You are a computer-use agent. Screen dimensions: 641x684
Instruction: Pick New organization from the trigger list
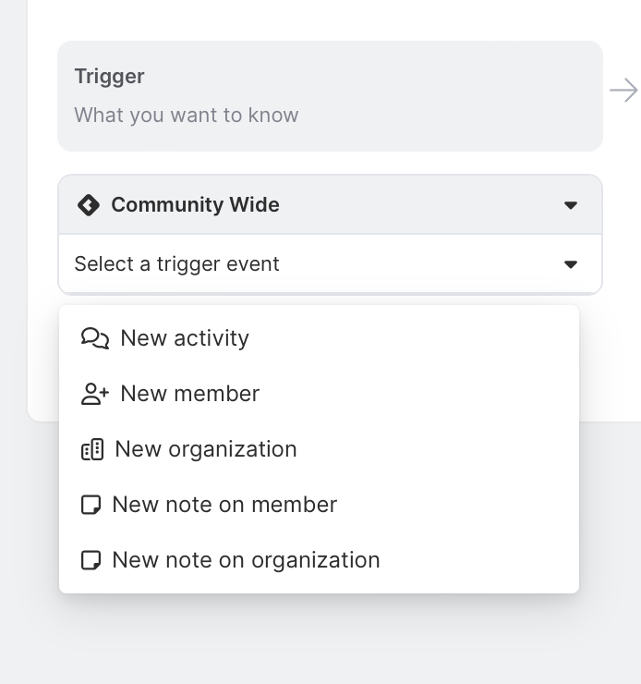[206, 449]
